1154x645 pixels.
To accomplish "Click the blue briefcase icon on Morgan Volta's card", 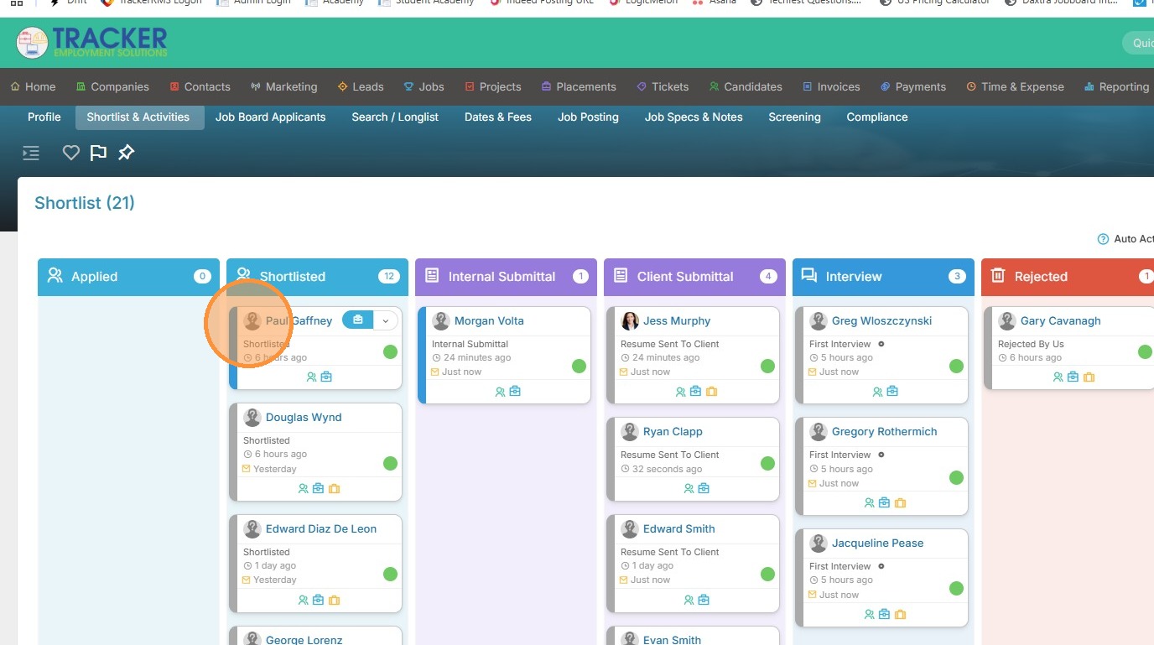I will point(515,392).
